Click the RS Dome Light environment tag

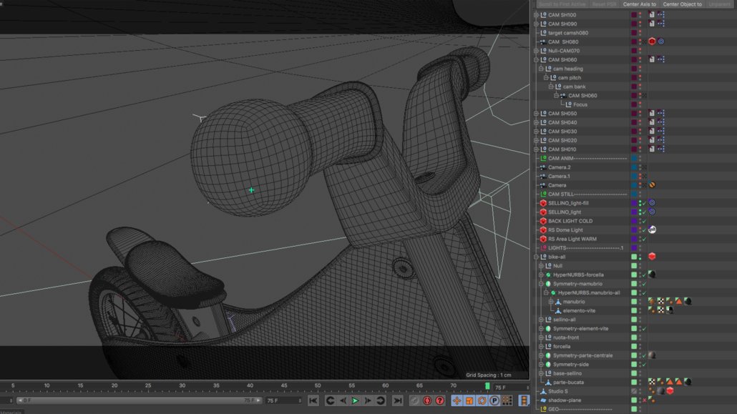click(652, 230)
